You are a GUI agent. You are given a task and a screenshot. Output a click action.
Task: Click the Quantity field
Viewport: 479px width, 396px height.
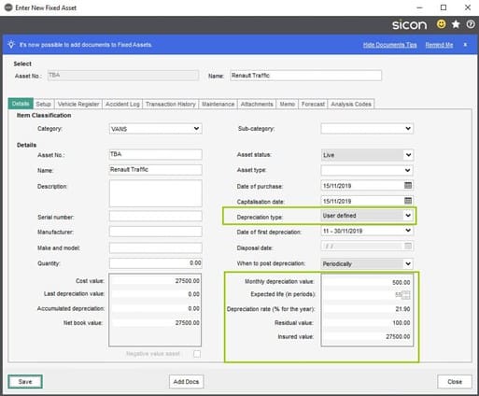[155, 263]
